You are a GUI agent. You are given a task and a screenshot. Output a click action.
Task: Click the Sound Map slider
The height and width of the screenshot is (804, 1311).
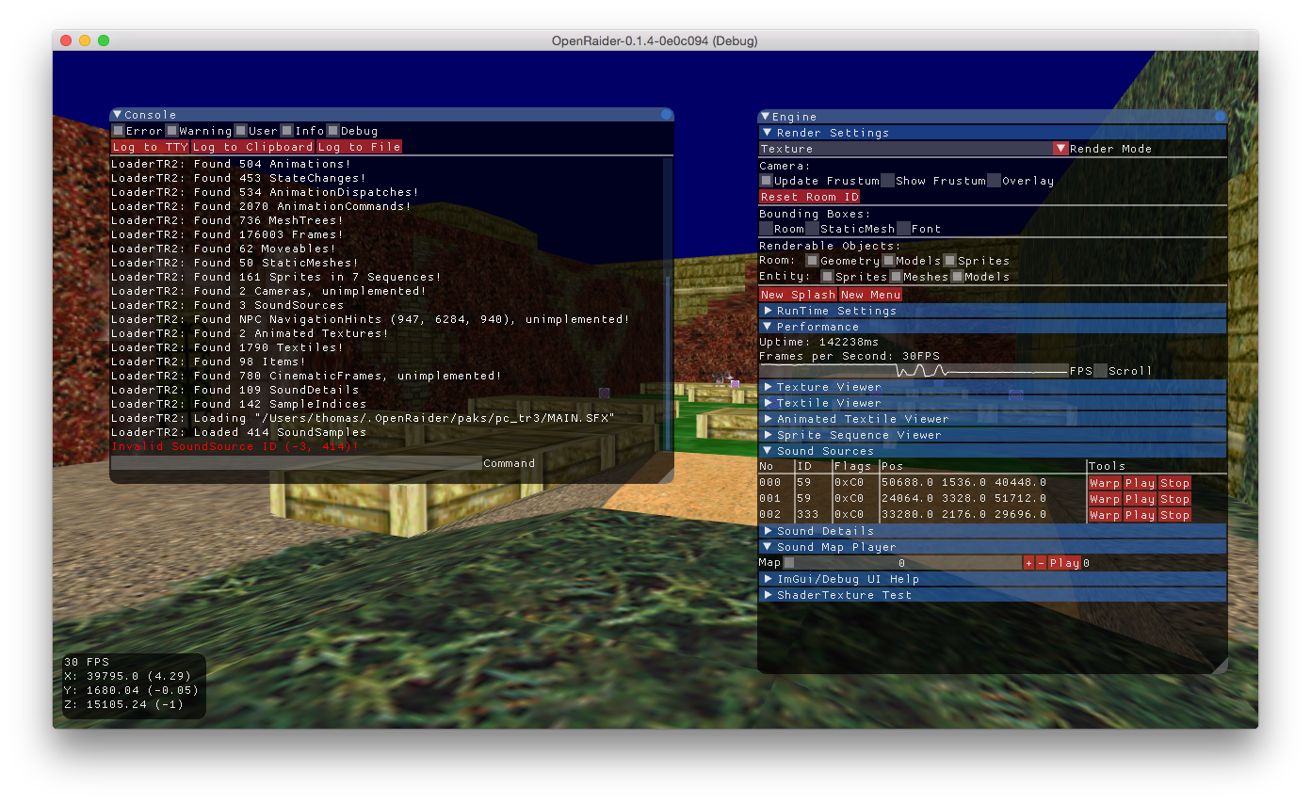pos(902,563)
